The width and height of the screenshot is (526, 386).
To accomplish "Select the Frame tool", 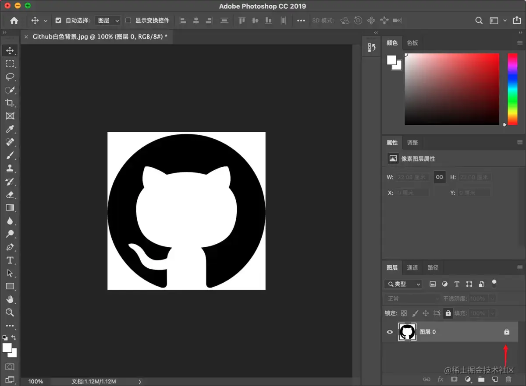I will click(10, 116).
